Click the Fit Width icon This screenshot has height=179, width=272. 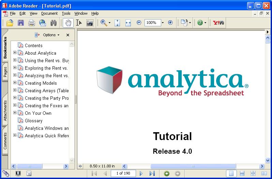click(x=128, y=23)
